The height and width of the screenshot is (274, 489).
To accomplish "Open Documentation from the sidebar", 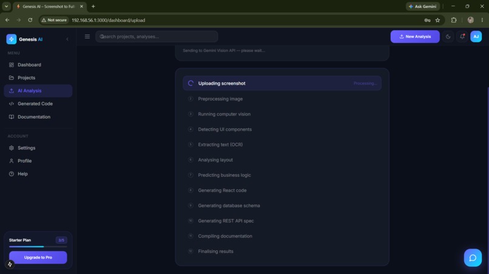I will click(38, 117).
